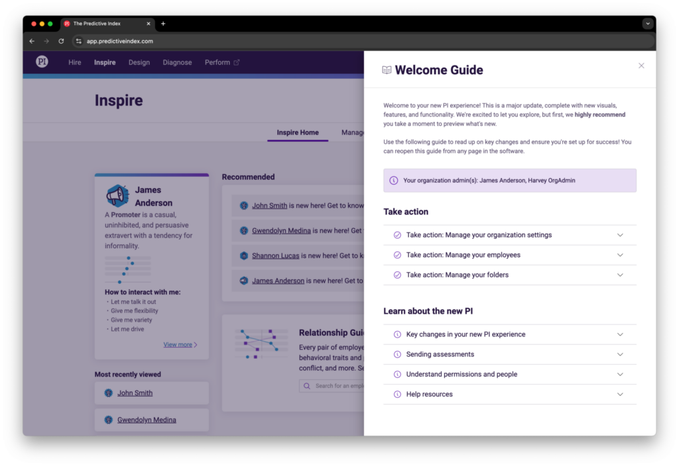Close the Welcome Guide panel
This screenshot has height=466, width=679.
pyautogui.click(x=641, y=66)
